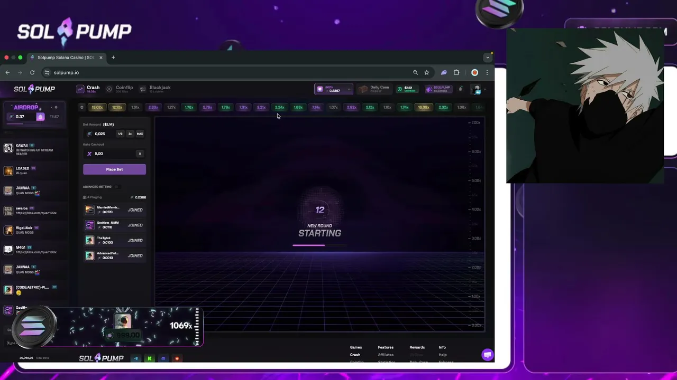Open the Discord icon in footer
Screen dimensions: 677x380
[x=163, y=358]
